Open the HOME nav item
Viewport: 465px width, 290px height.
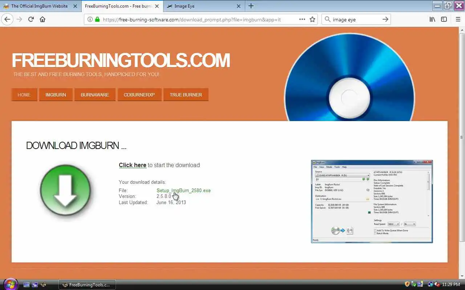click(24, 95)
